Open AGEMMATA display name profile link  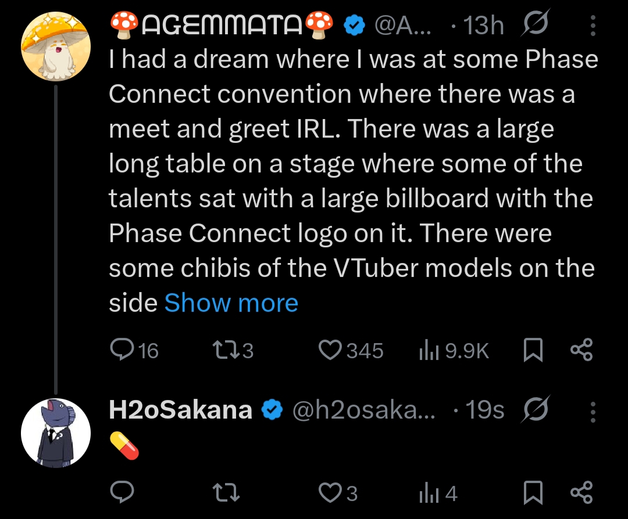221,24
